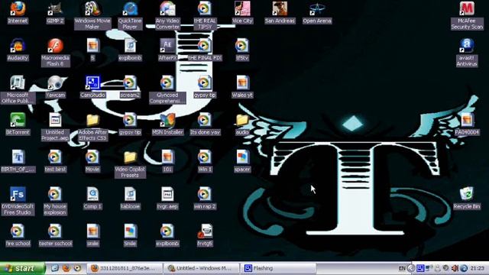
Task: Open the Wales yt file icon
Action: click(x=242, y=87)
